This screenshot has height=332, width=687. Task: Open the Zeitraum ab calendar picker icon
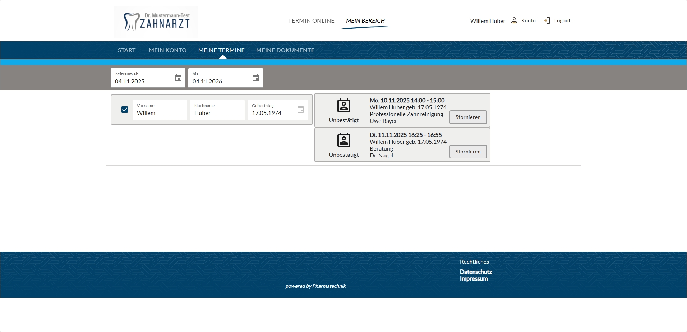[x=178, y=78]
